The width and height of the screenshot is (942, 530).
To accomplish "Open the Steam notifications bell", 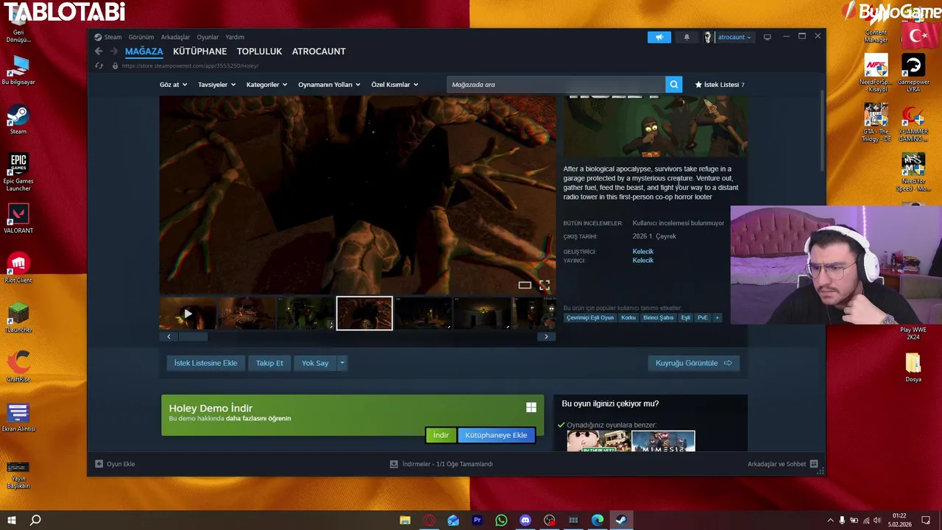I will point(687,37).
